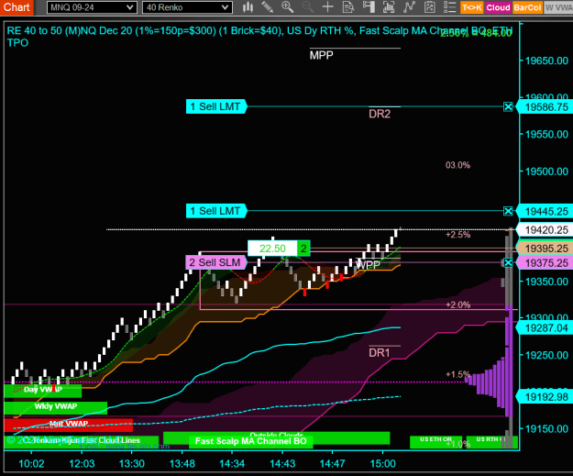Viewport: 573px width, 476px height.
Task: Toggle the Cloud magenta button
Action: click(498, 7)
